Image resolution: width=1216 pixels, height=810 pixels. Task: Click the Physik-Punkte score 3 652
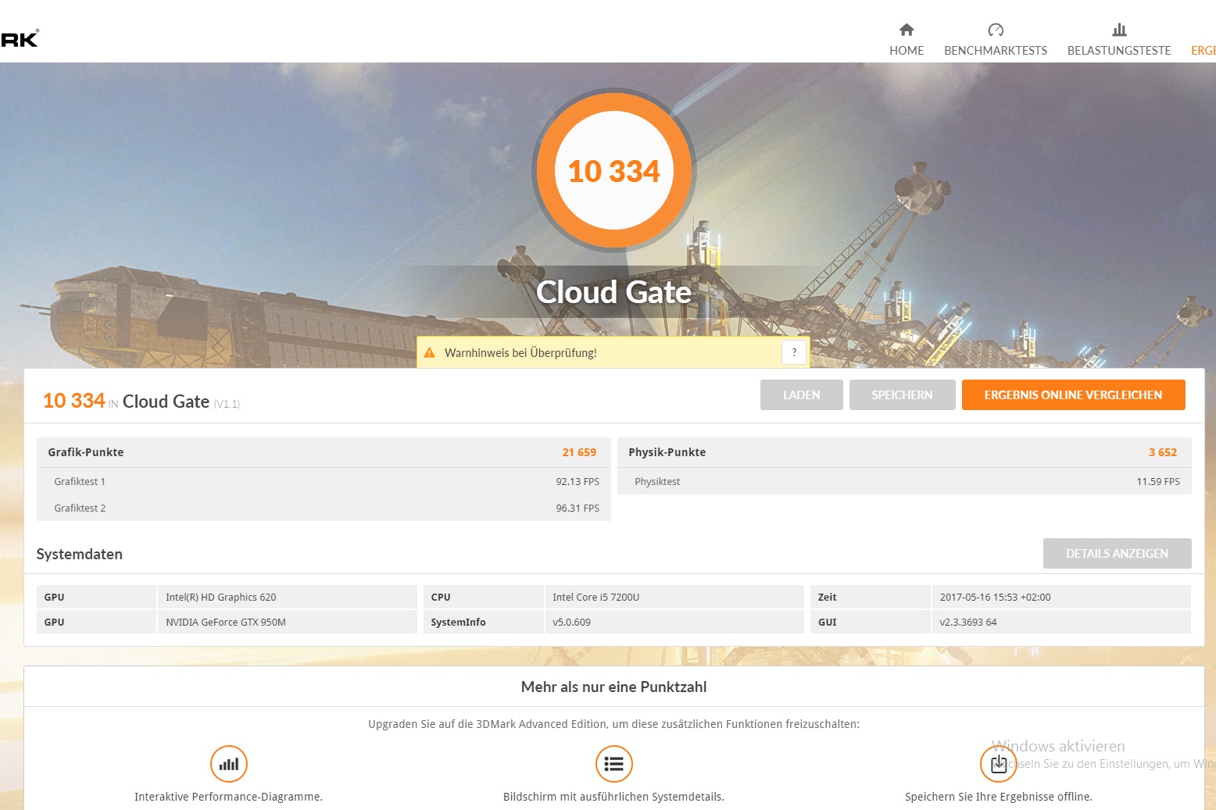click(x=1163, y=452)
